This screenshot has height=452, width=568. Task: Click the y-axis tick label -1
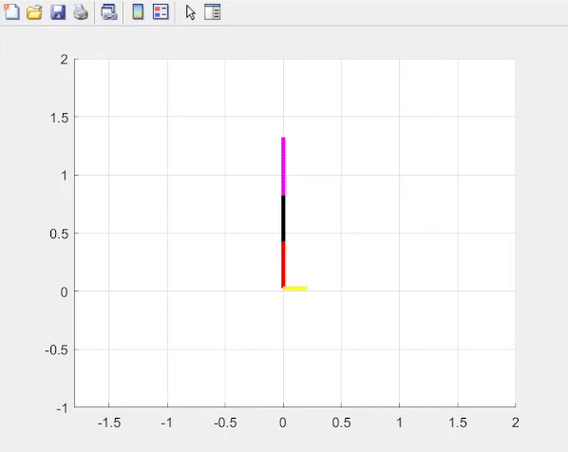62,409
